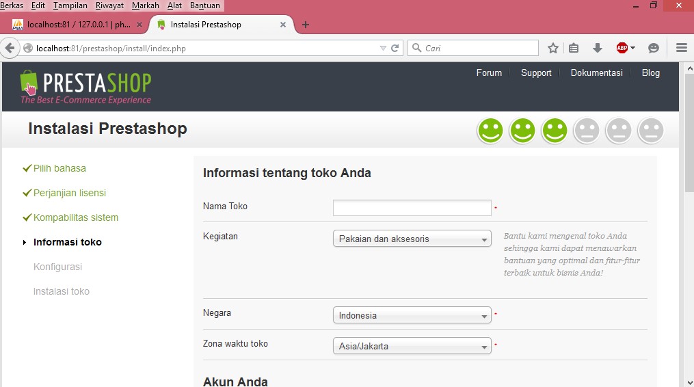Open the Zona waktu toko dropdown

412,346
